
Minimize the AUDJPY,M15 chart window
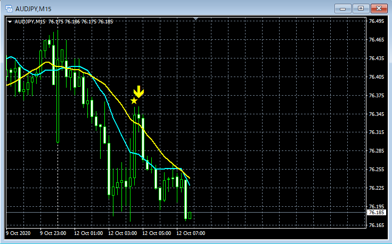343,9
